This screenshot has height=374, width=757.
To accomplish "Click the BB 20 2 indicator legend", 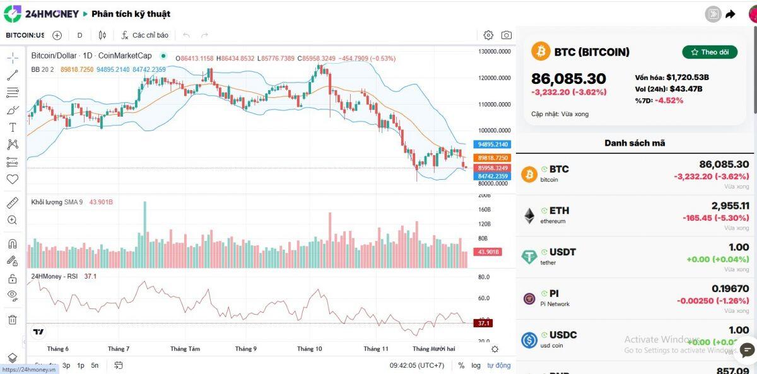I will point(42,69).
